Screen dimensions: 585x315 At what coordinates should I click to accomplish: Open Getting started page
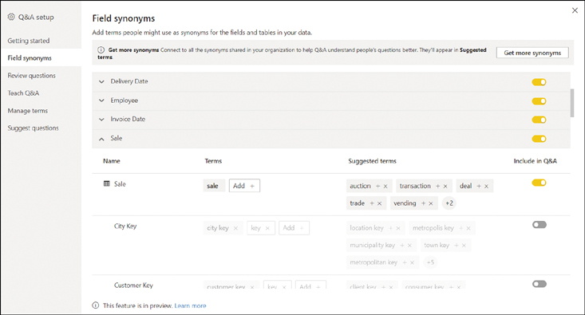(29, 41)
